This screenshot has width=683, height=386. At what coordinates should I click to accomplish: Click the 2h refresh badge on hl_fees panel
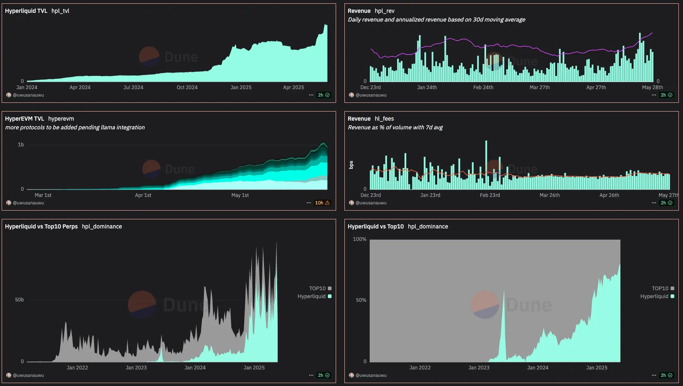pos(666,203)
